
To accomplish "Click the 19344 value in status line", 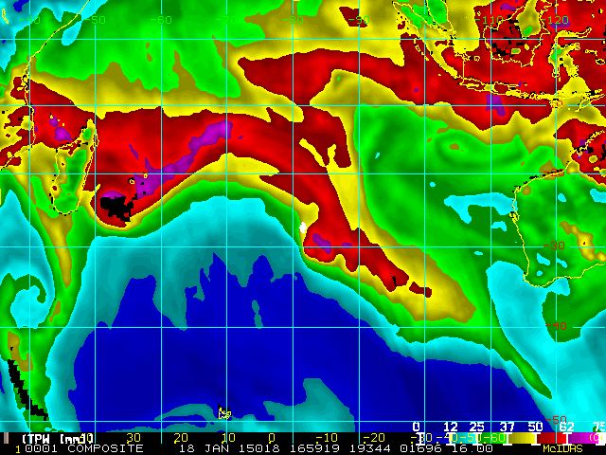I will (370, 448).
